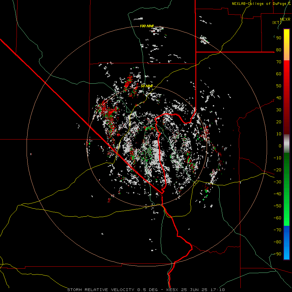This screenshot has width=292, height=292.
Task: Select the 70 value on velocity scale
Action: click(x=279, y=62)
